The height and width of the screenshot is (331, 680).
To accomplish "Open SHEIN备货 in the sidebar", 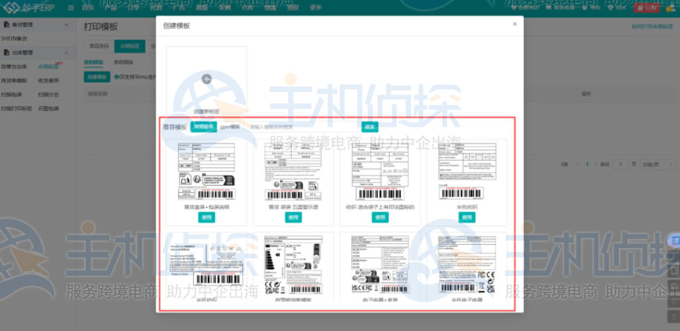I will [x=15, y=39].
